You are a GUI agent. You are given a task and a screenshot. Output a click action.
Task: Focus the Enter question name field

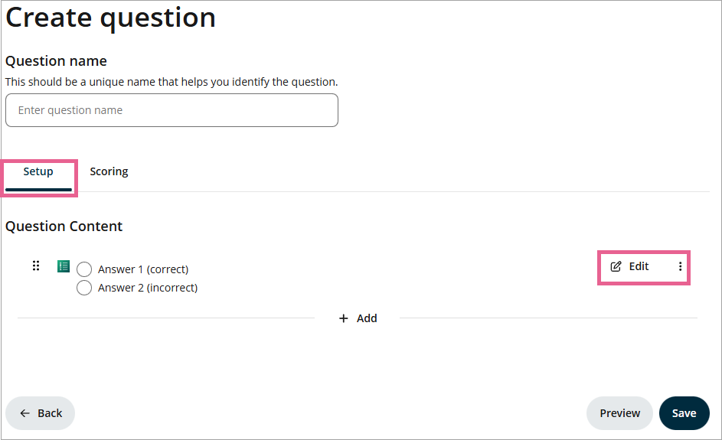[x=172, y=110]
